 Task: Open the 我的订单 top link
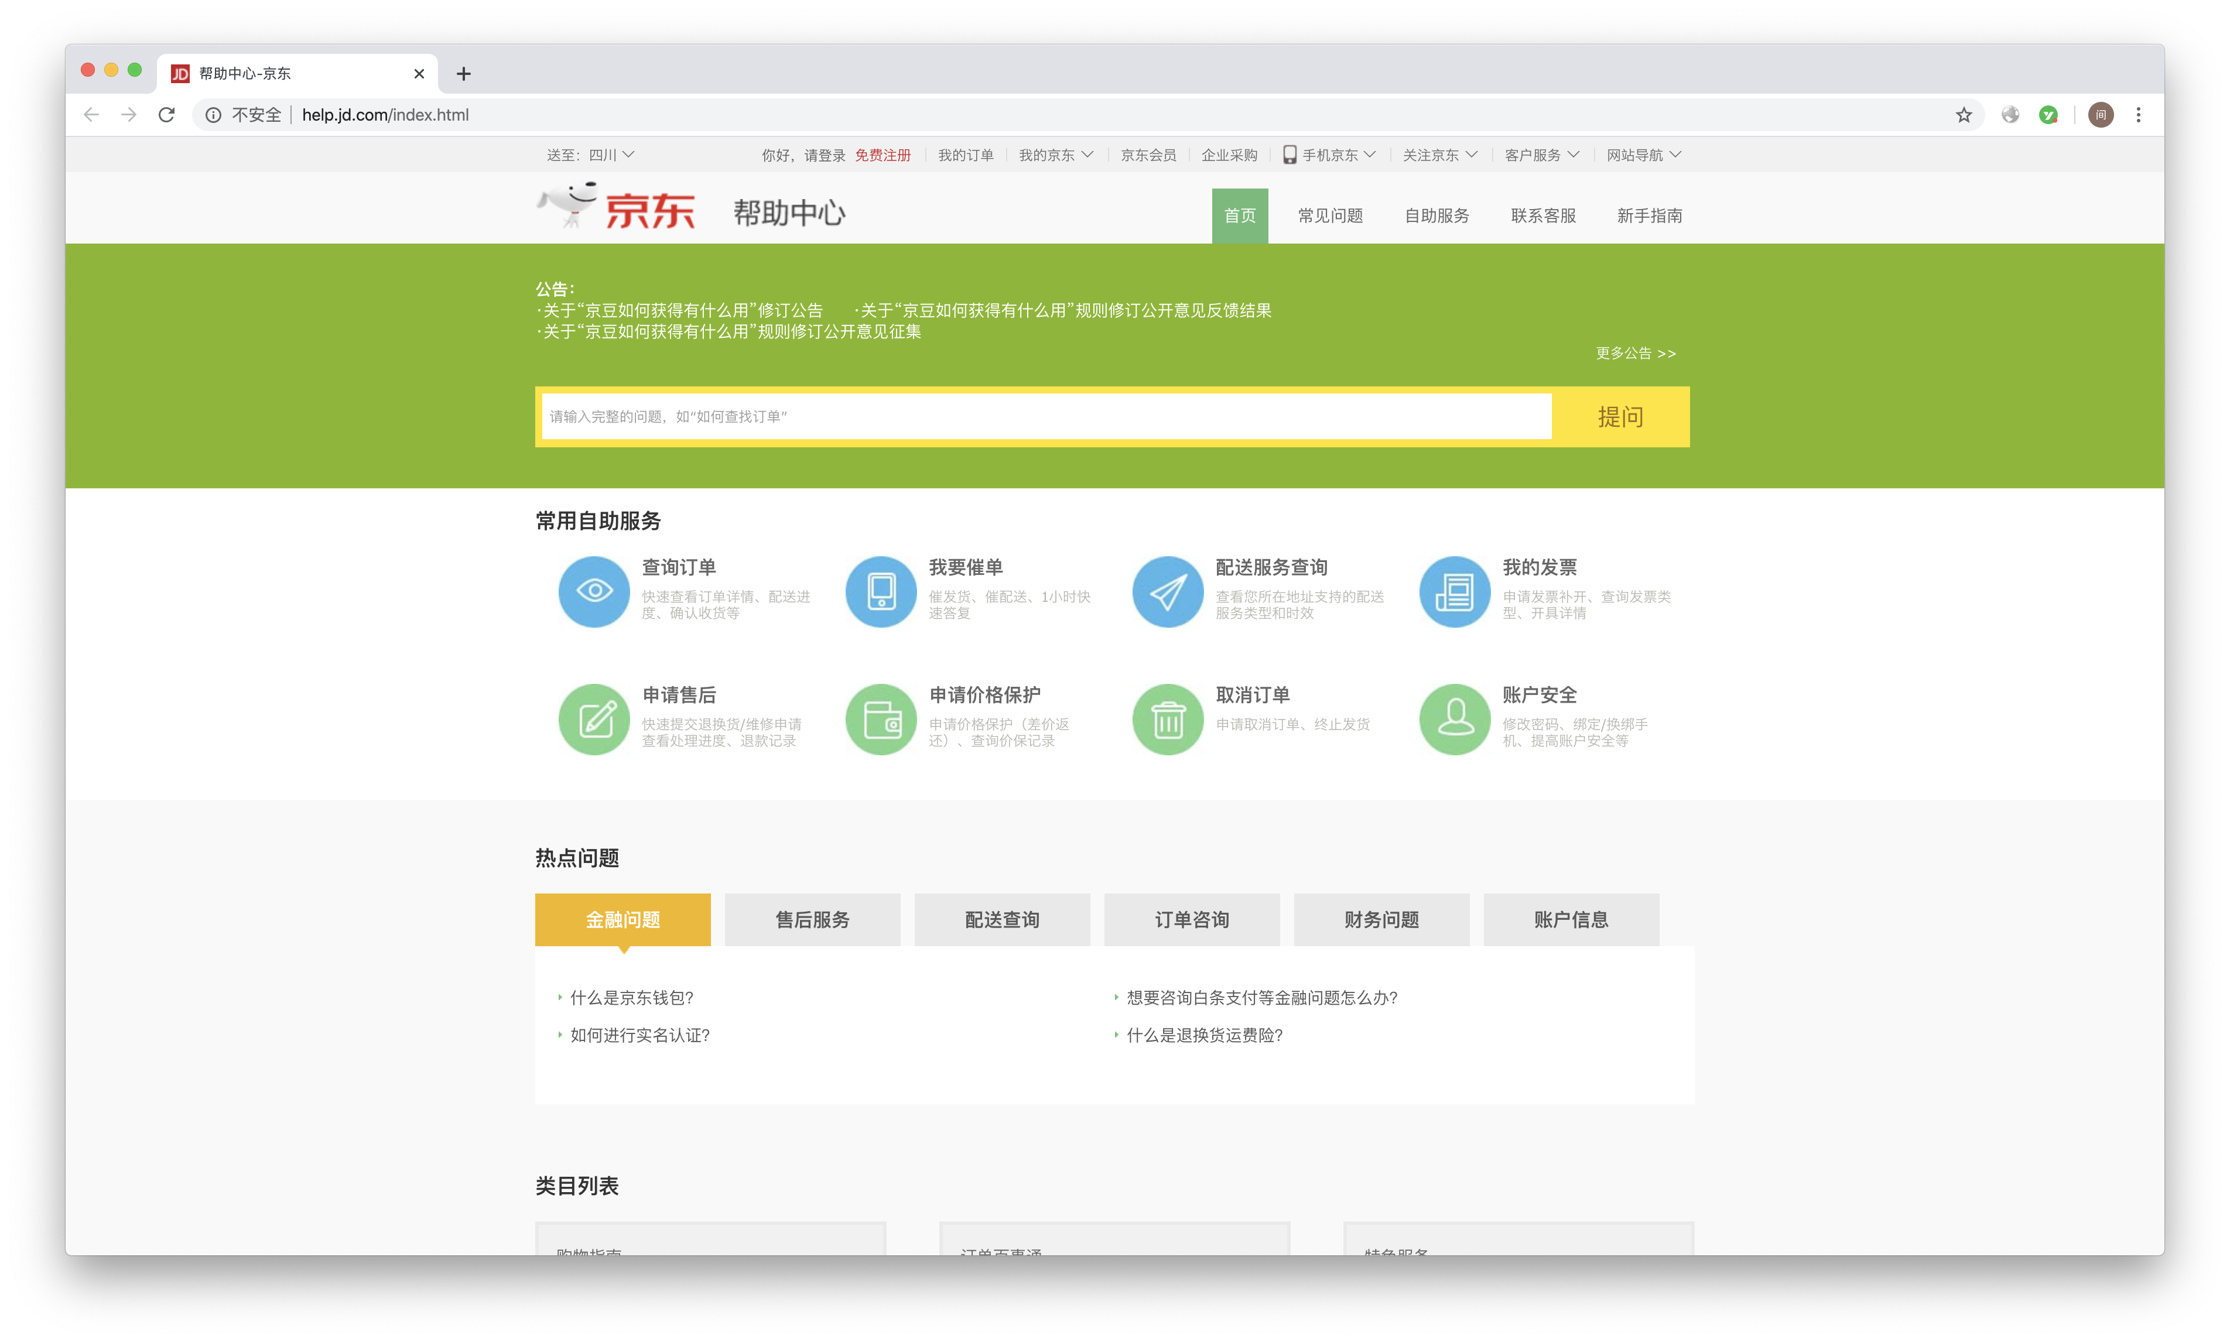[965, 155]
